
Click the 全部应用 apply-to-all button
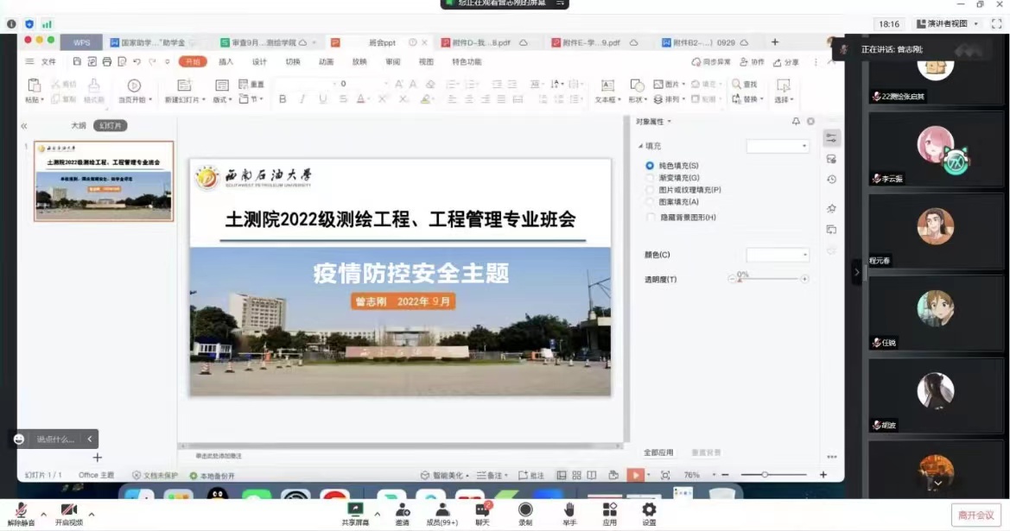point(658,452)
